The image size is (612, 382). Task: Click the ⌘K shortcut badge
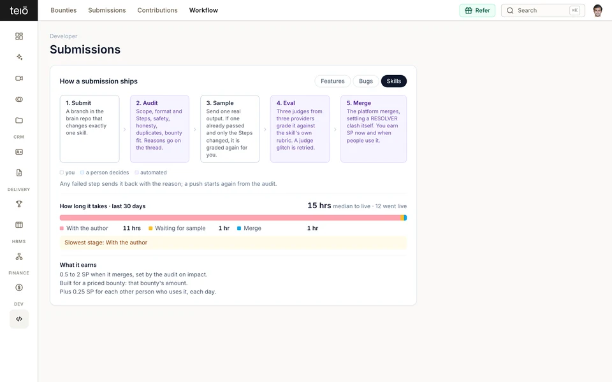pos(574,11)
